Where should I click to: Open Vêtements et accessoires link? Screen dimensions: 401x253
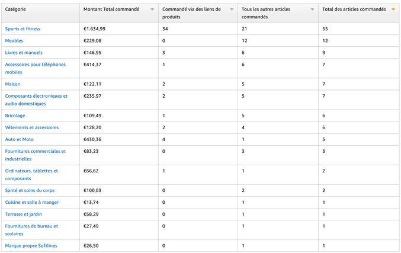click(31, 127)
